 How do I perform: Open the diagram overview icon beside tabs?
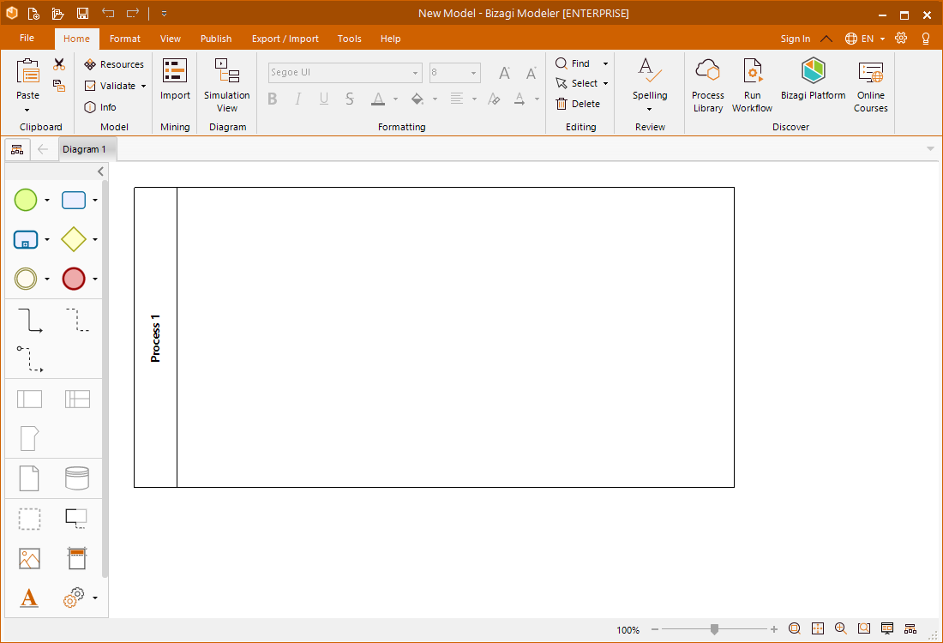click(17, 149)
